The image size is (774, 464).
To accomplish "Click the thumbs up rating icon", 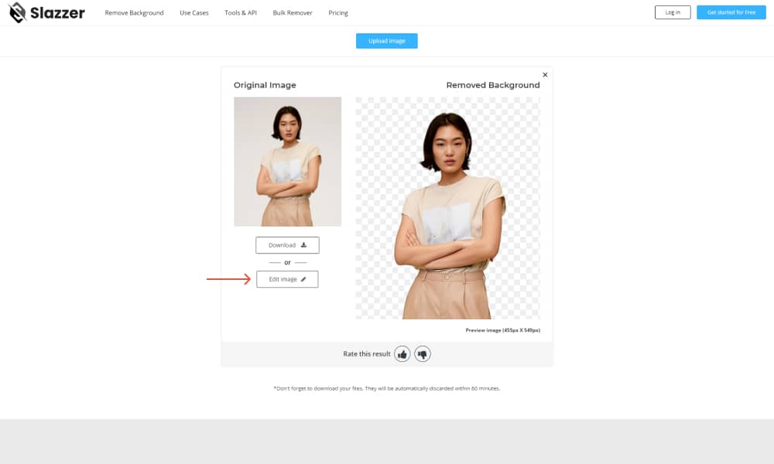I will [402, 354].
